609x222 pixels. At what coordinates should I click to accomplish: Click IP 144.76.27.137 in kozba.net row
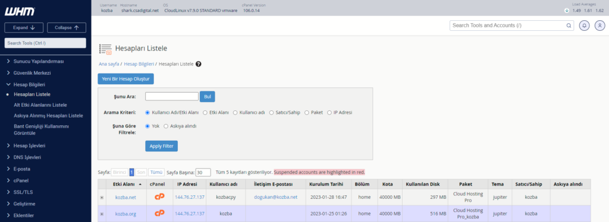click(x=190, y=197)
